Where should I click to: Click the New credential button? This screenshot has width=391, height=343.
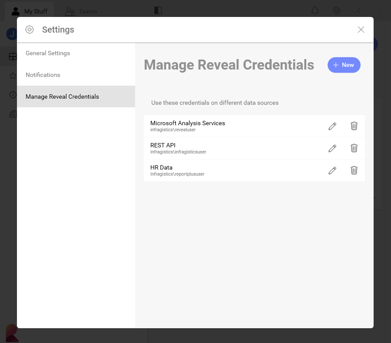(x=344, y=65)
